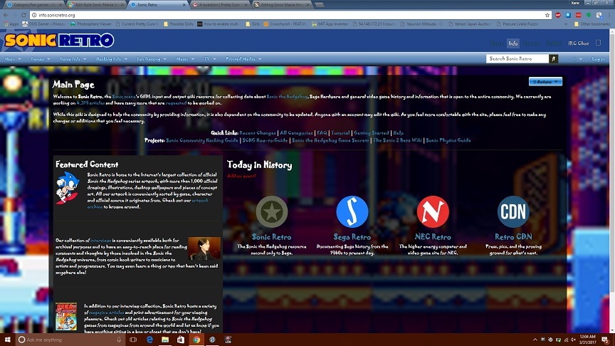This screenshot has width=615, height=346.
Task: Click Forums in the site header
Action: 532,43
